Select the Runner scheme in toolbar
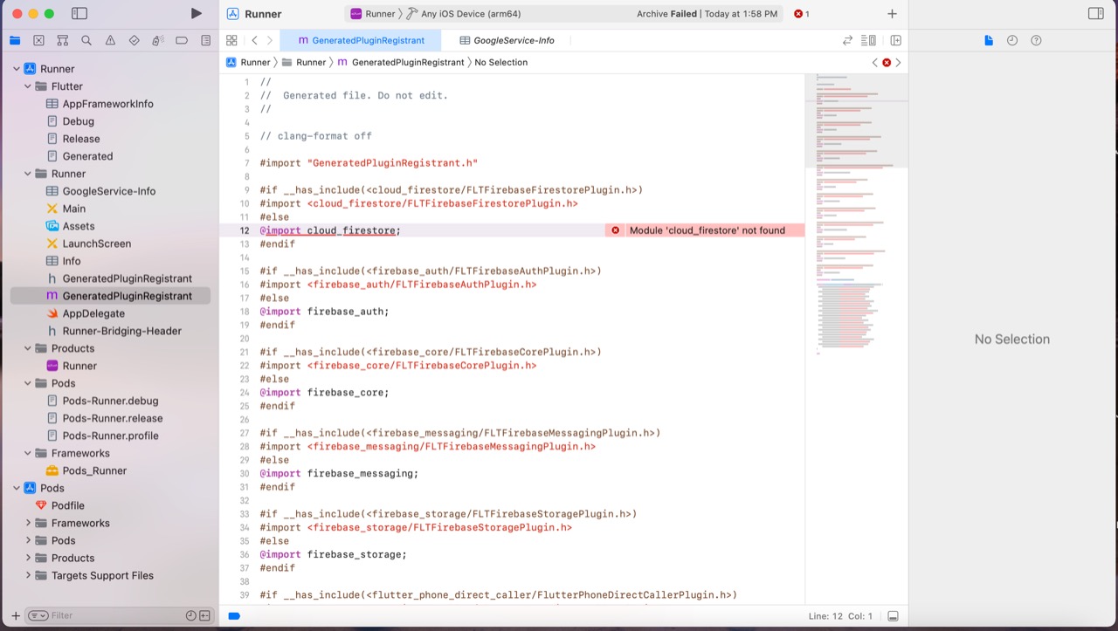This screenshot has height=631, width=1118. click(373, 14)
